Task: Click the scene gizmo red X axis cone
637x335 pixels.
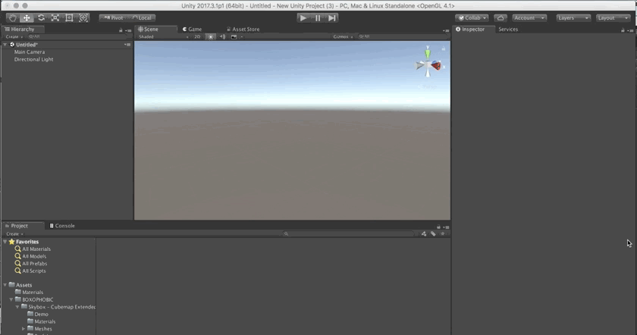Action: pos(436,65)
